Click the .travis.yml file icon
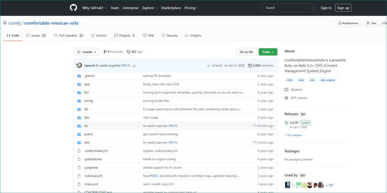 pyautogui.click(x=79, y=184)
